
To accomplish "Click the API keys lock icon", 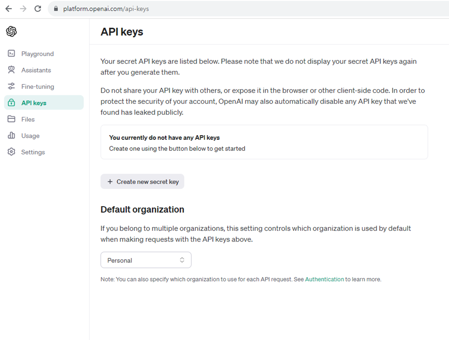I will pos(11,102).
